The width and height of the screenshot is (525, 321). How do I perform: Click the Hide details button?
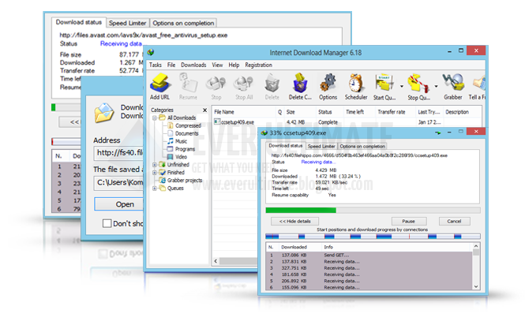coord(294,221)
